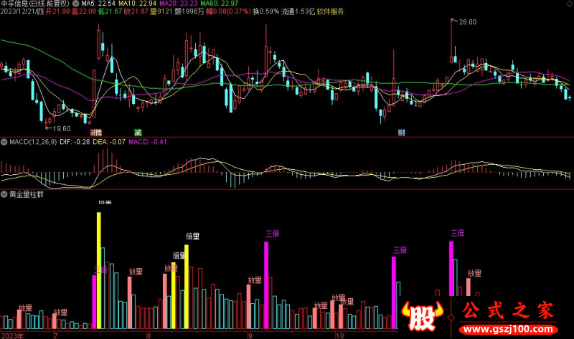Click the 中孚信息(日线 前复权) chart title

pyautogui.click(x=35, y=4)
